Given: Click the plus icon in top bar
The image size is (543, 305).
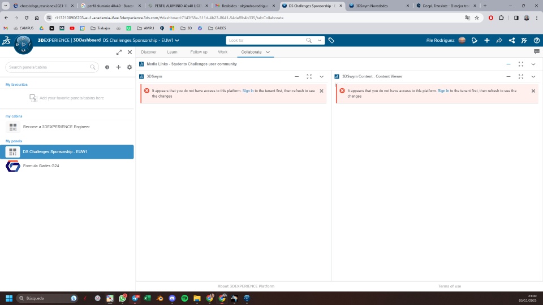Looking at the screenshot, I should (x=487, y=41).
